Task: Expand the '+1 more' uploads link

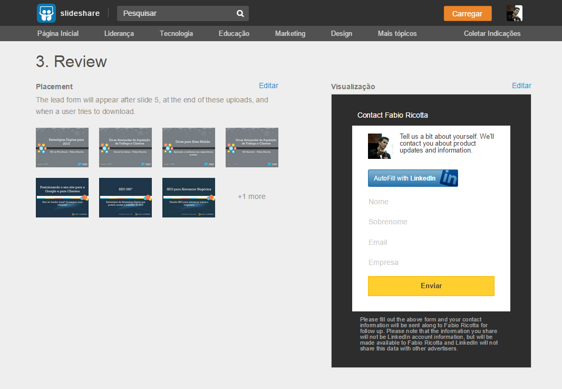Action: 251,196
